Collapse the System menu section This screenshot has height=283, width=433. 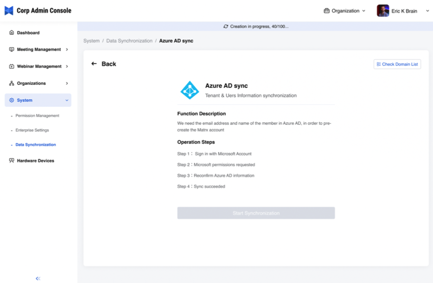pyautogui.click(x=67, y=100)
